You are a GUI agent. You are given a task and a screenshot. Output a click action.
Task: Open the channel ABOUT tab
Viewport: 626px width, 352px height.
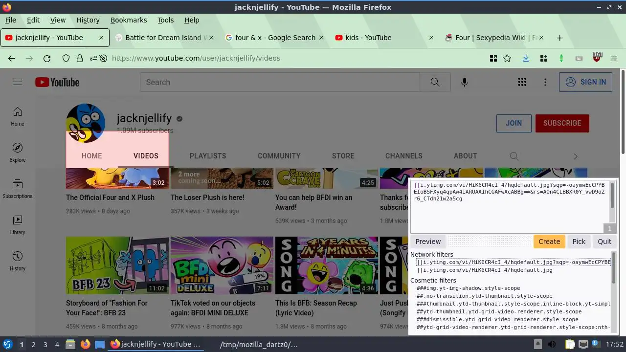(465, 156)
